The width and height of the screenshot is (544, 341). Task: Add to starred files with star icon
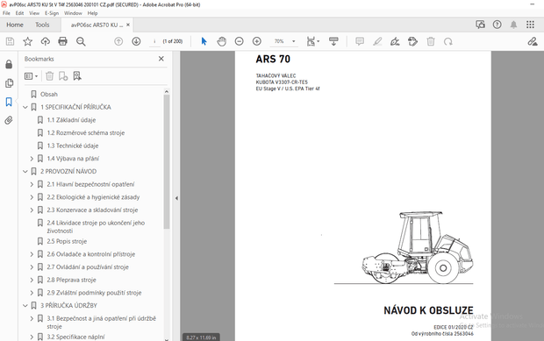(x=27, y=41)
